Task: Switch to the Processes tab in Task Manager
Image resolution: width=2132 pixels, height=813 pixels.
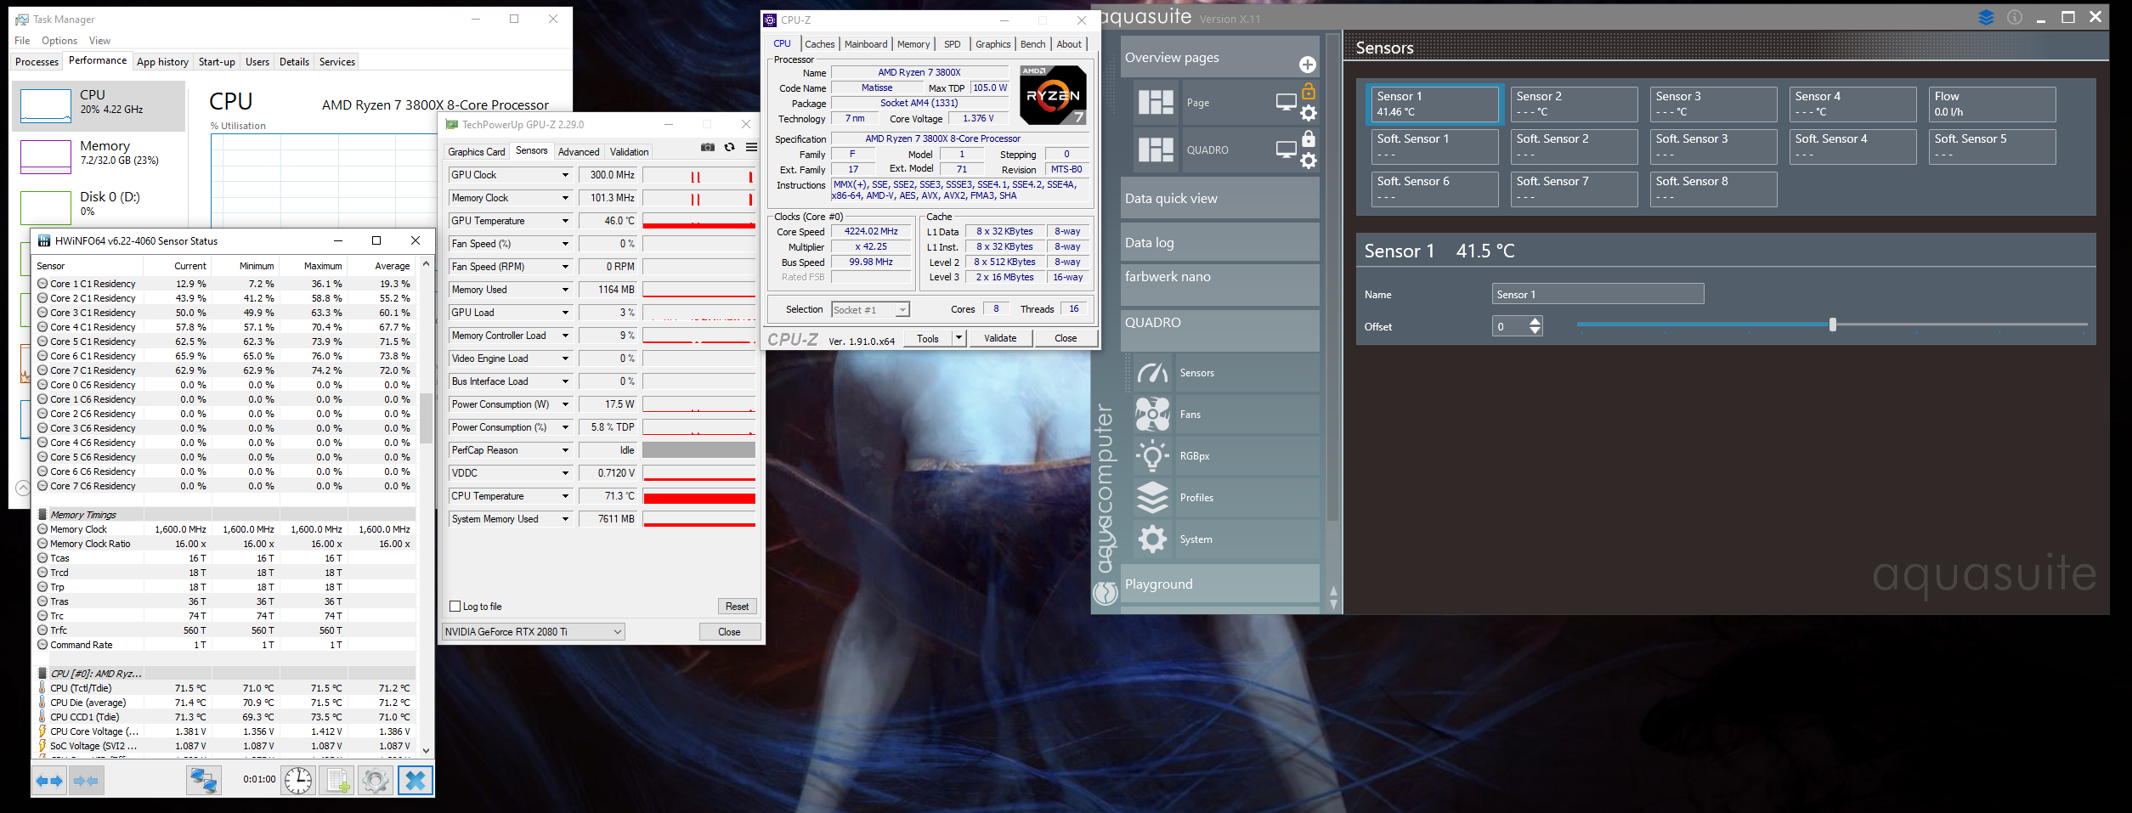Action: click(37, 62)
